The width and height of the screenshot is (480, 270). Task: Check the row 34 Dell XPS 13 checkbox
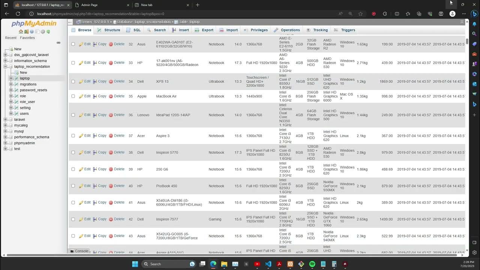tap(73, 81)
